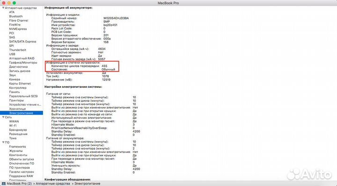Screen dimensions: 337x186
Task: Open Thunderbolt hardware entry
Action: (17, 50)
